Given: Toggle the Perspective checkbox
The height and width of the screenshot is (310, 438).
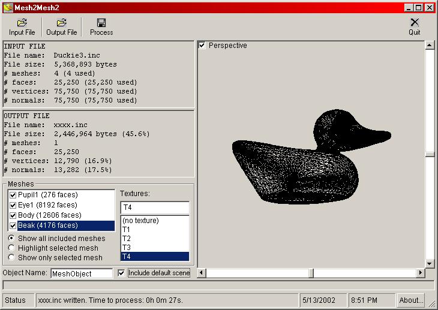Looking at the screenshot, I should coord(202,46).
